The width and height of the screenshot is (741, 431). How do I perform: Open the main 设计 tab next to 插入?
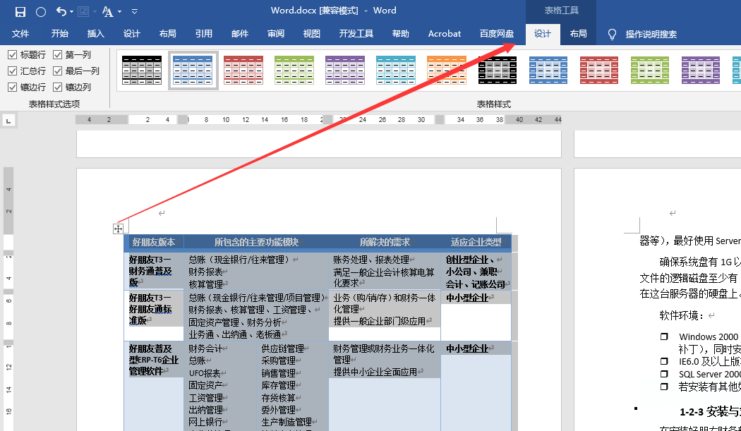click(x=132, y=34)
